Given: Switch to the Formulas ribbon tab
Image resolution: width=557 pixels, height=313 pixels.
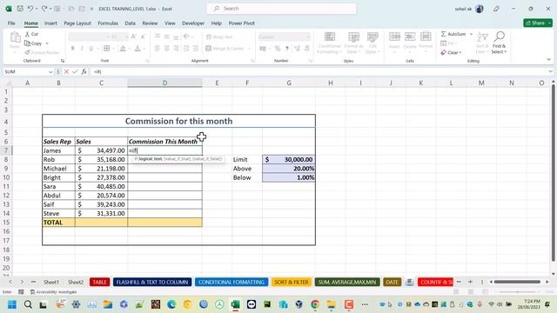Looking at the screenshot, I should click(108, 23).
